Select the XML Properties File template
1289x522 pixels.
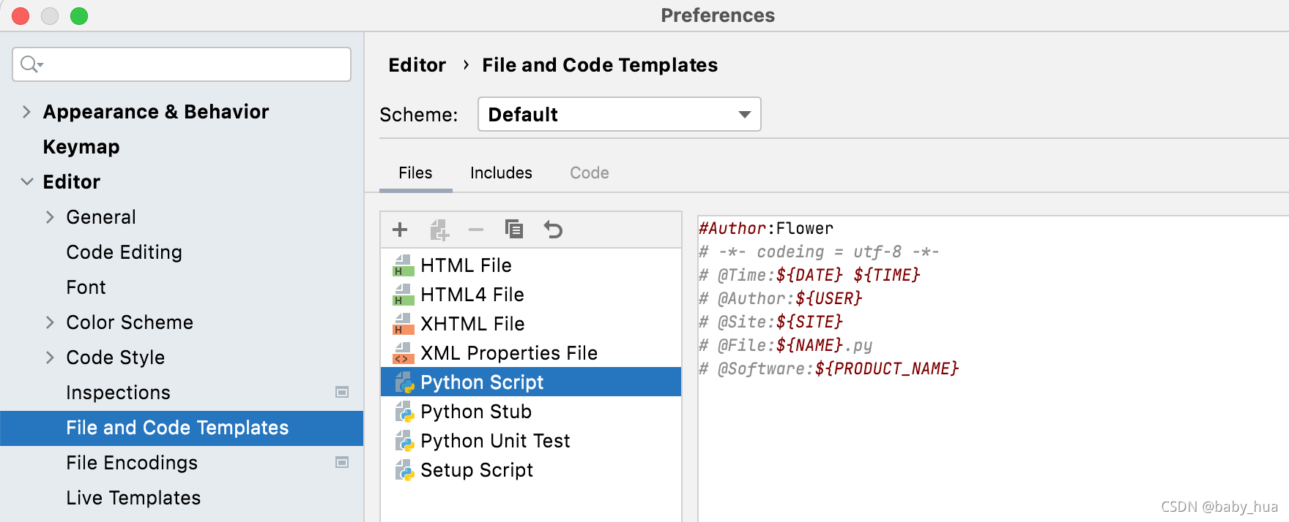508,353
